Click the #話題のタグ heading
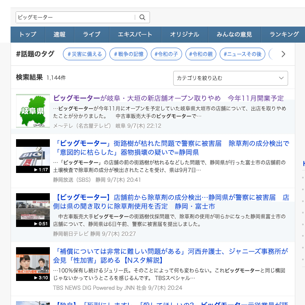Screen dimensions: 305x305 click(x=35, y=54)
